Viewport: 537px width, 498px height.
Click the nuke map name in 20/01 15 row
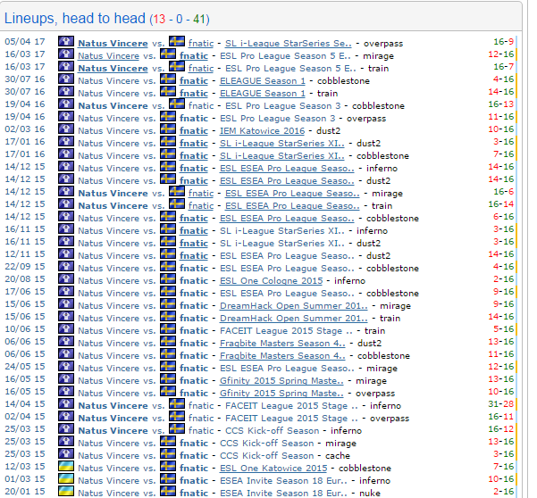[x=370, y=493]
